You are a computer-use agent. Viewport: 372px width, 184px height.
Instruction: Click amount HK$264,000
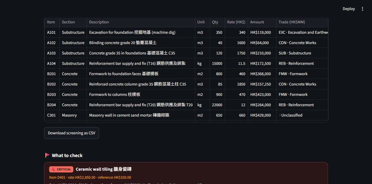262,105
